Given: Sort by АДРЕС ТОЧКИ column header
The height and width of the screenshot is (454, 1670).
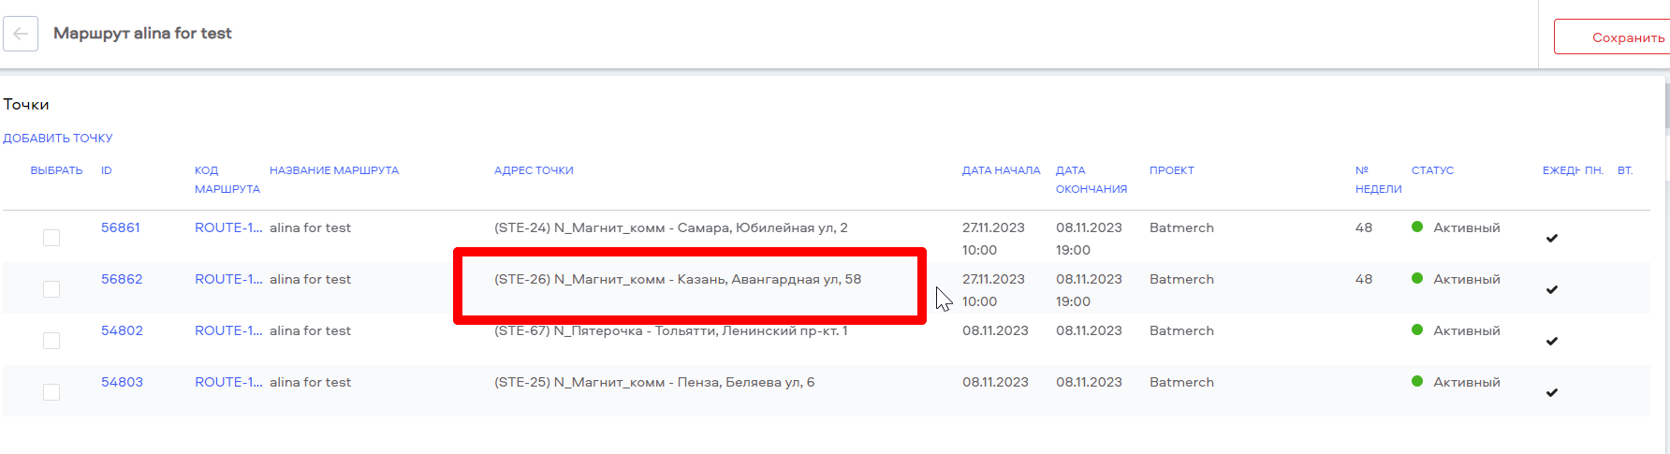Looking at the screenshot, I should (x=534, y=170).
